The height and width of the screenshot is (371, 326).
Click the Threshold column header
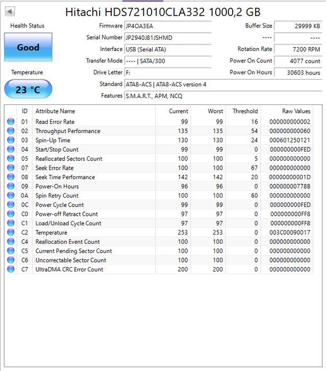245,111
